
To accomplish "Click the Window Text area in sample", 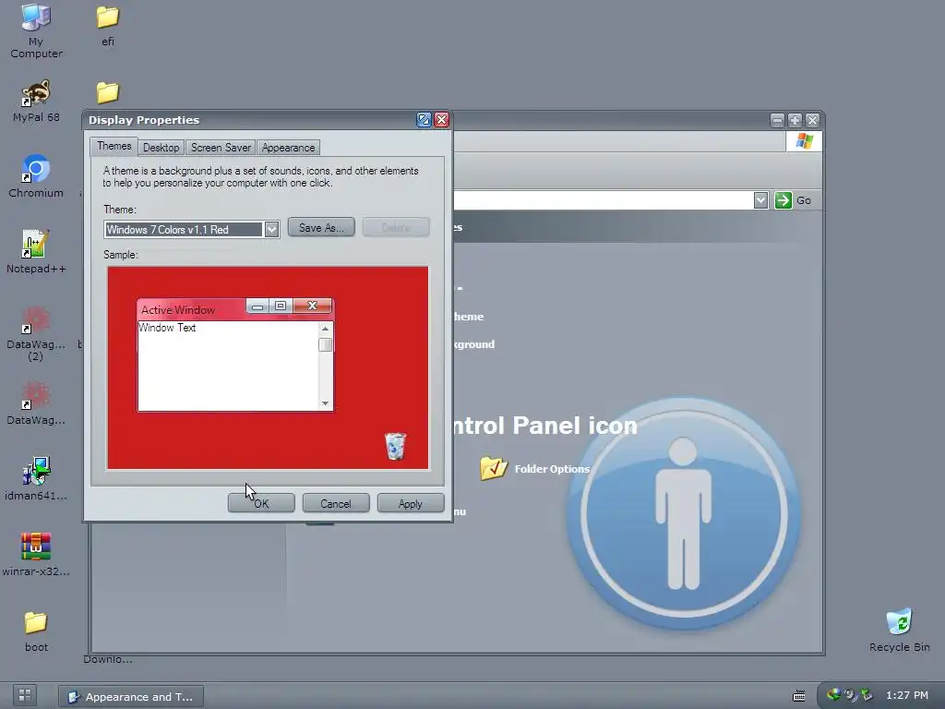I will tap(228, 366).
